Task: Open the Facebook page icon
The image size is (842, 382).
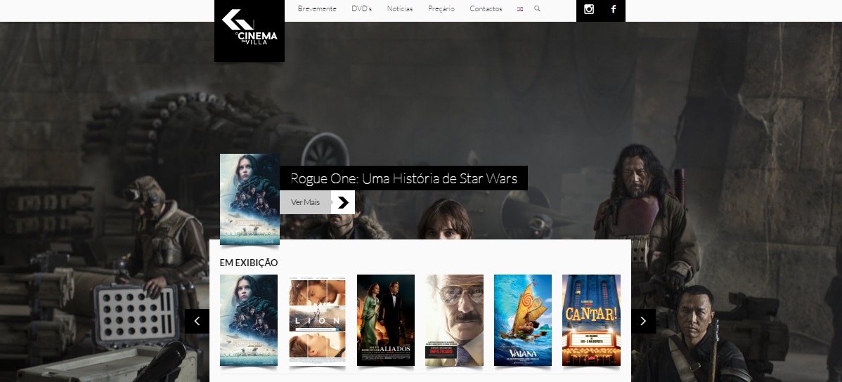Action: (614, 9)
